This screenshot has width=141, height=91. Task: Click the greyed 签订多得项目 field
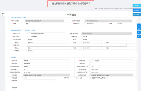[112, 75]
